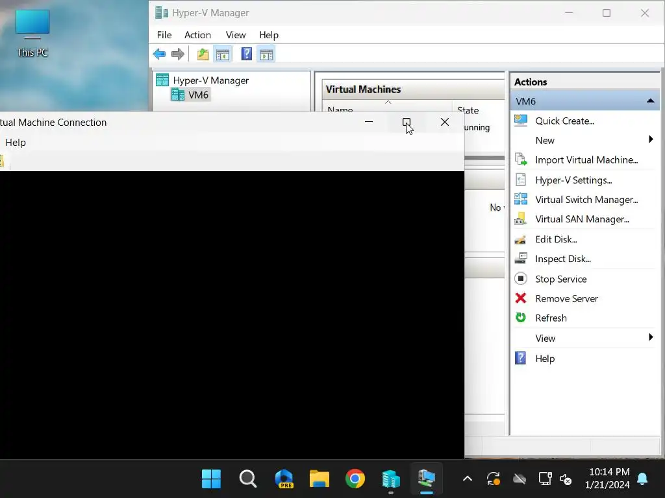665x498 pixels.
Task: Click the red X Remove Server icon
Action: (x=521, y=298)
